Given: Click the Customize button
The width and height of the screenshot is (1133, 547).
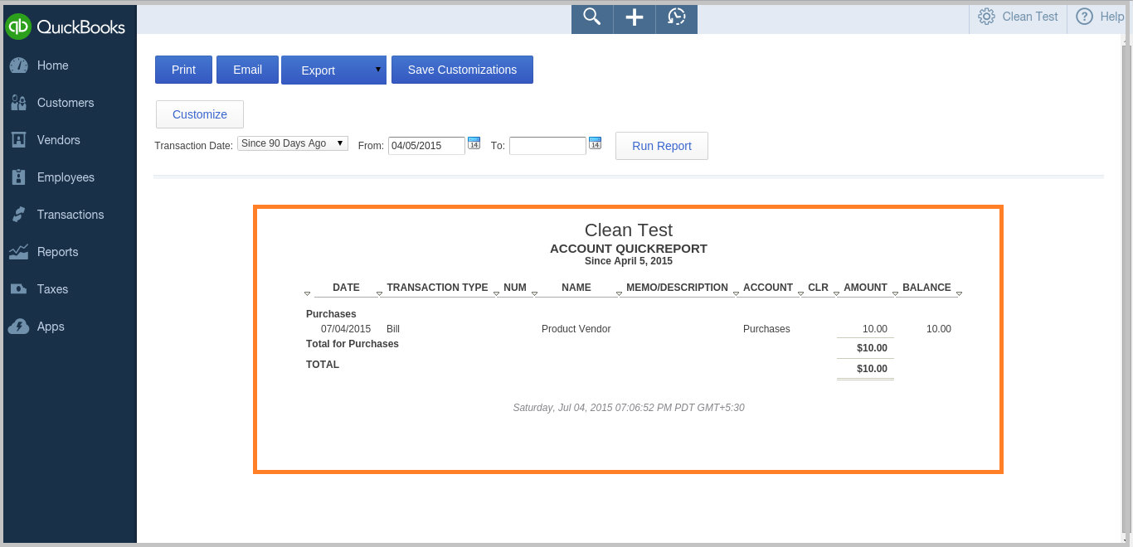Looking at the screenshot, I should coord(200,114).
